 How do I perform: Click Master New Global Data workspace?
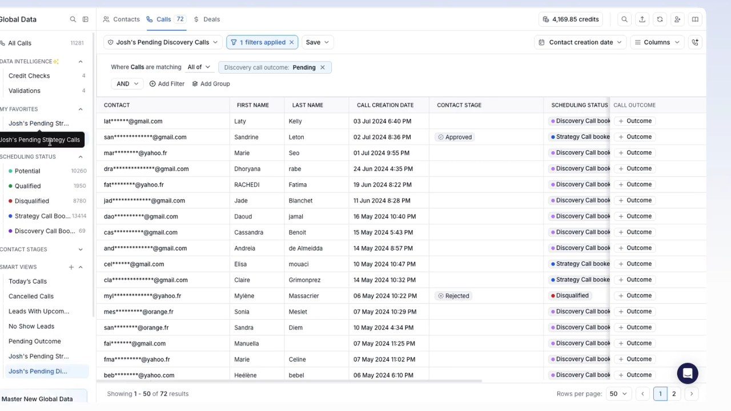(37, 399)
